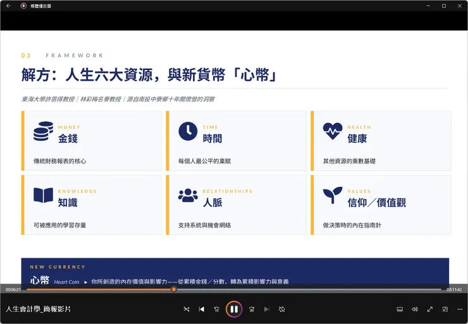This screenshot has width=468, height=324.
Task: Click the 健康 card heading
Action: pos(357,138)
